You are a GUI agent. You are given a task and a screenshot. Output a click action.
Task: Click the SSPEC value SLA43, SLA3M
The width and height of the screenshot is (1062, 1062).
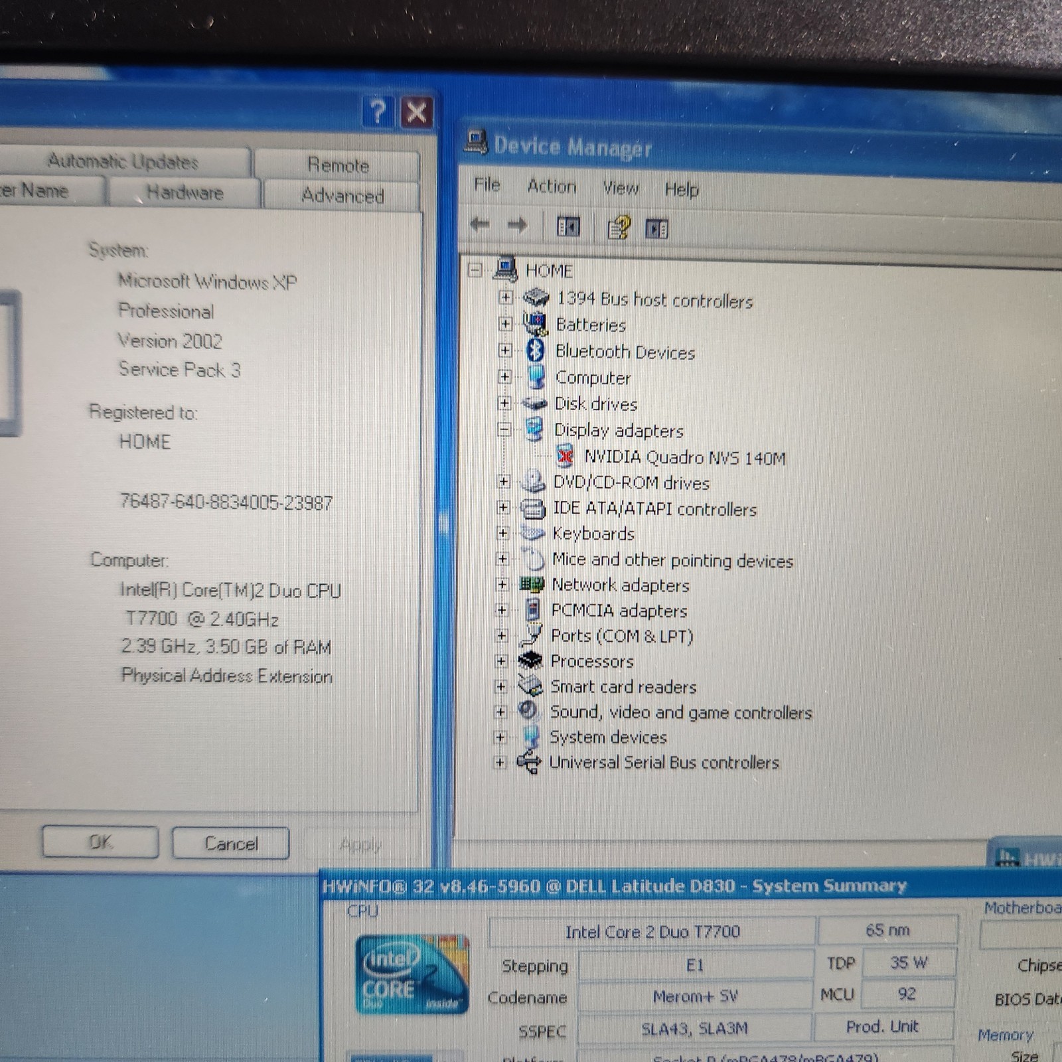click(694, 1028)
